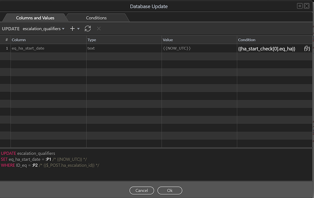Open the escalation_qualifiers table dropdown
The image size is (314, 198).
[x=43, y=29]
